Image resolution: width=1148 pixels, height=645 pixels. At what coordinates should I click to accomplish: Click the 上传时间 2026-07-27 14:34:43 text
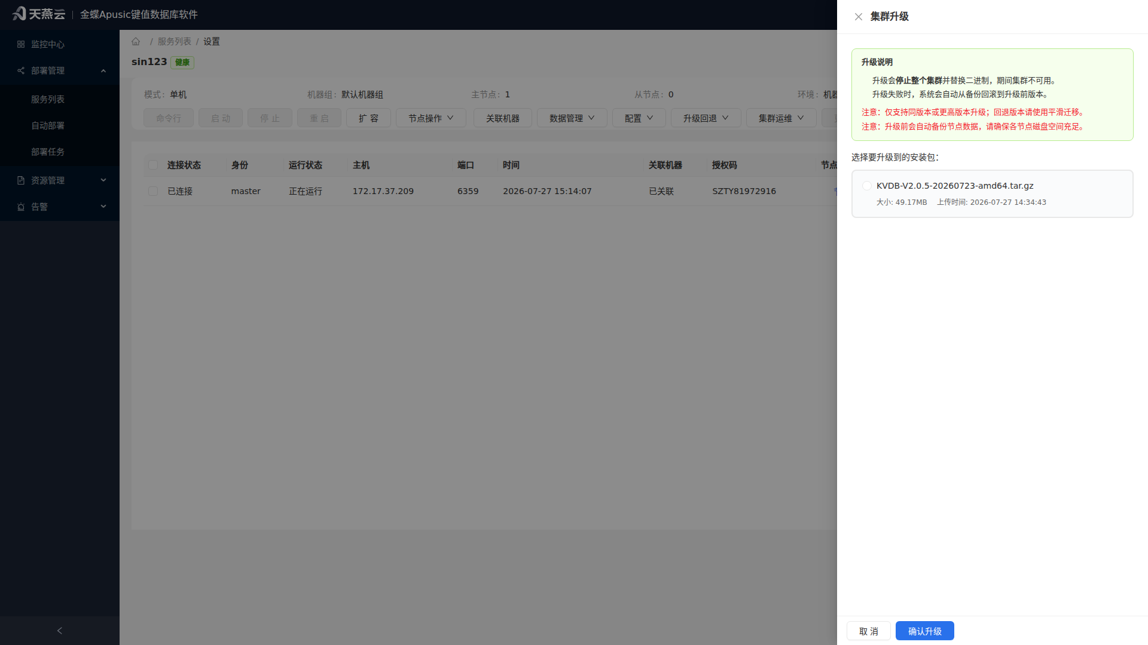click(991, 202)
